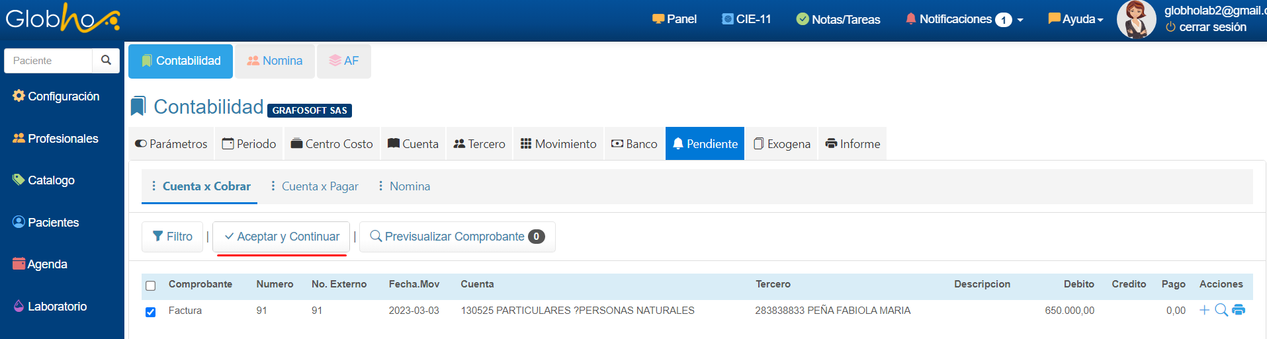Click the user avatar picture

pos(1136,20)
